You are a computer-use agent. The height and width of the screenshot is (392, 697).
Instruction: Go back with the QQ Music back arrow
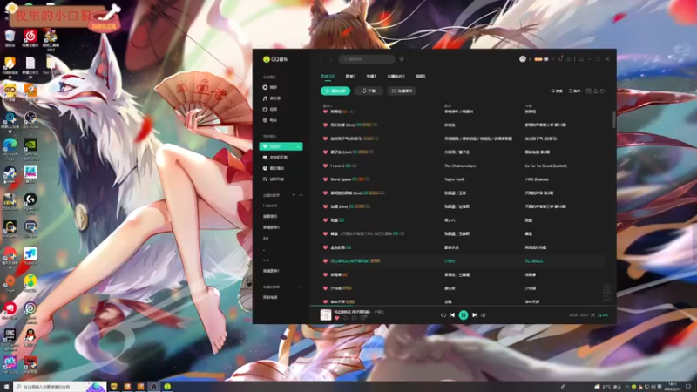point(321,59)
